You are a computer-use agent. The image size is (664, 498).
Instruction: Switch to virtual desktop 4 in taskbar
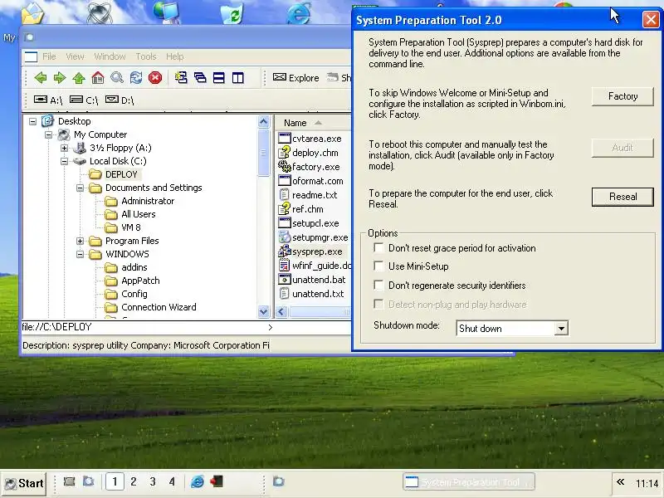[x=172, y=481]
